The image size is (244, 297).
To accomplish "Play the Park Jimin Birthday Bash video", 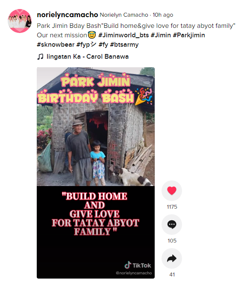I will [96, 173].
